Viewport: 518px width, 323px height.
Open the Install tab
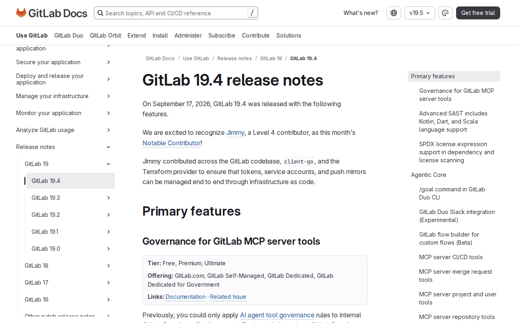160,36
